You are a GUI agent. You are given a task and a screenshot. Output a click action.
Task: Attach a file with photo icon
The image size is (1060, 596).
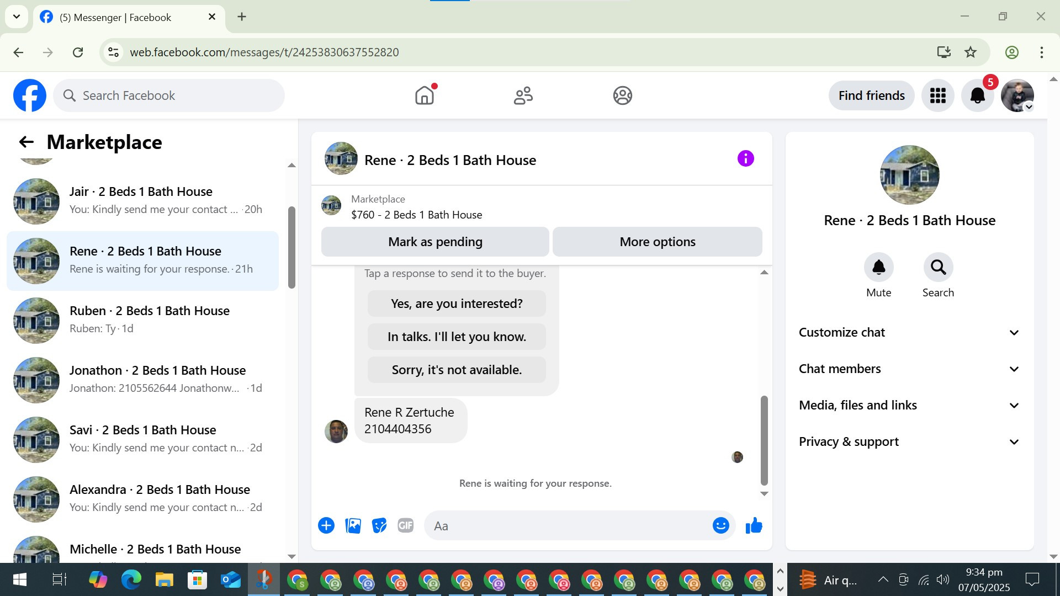[x=353, y=525]
